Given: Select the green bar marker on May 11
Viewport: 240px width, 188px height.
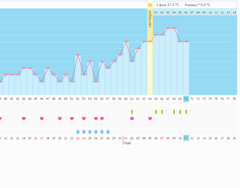Looking at the screenshot, I should coord(186,112).
